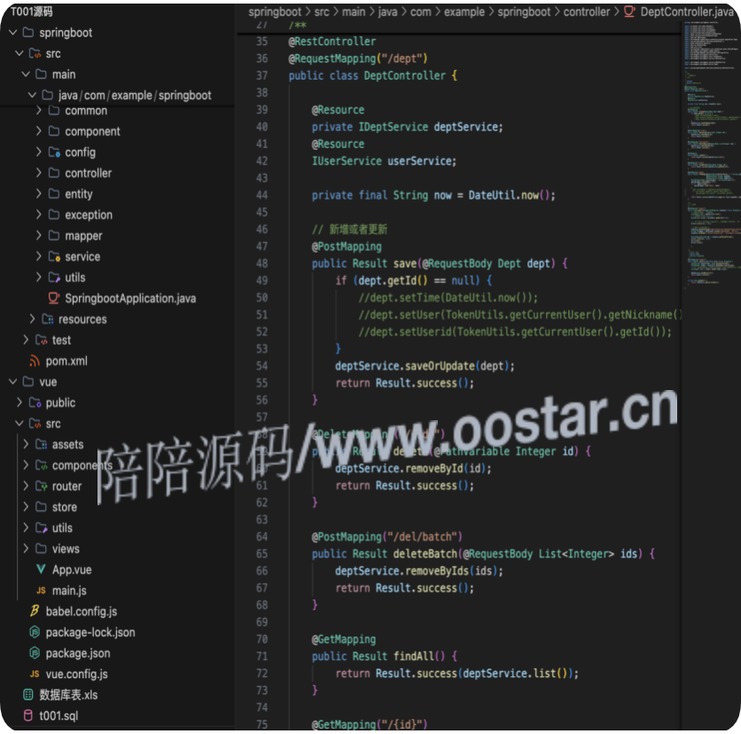The image size is (741, 734).
Task: Click the springboot breadcrumb root
Action: 275,12
